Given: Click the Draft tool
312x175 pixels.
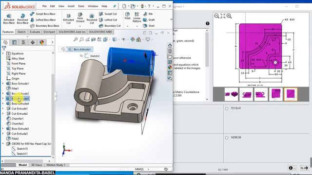Looking at the screenshot, I should pyautogui.click(x=149, y=20).
